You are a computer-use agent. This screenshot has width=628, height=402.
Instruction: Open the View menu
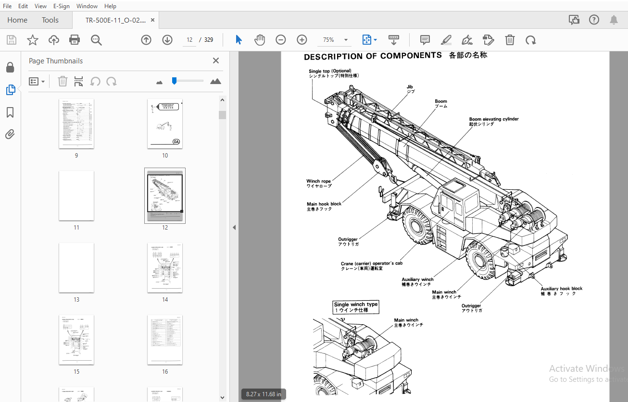41,6
